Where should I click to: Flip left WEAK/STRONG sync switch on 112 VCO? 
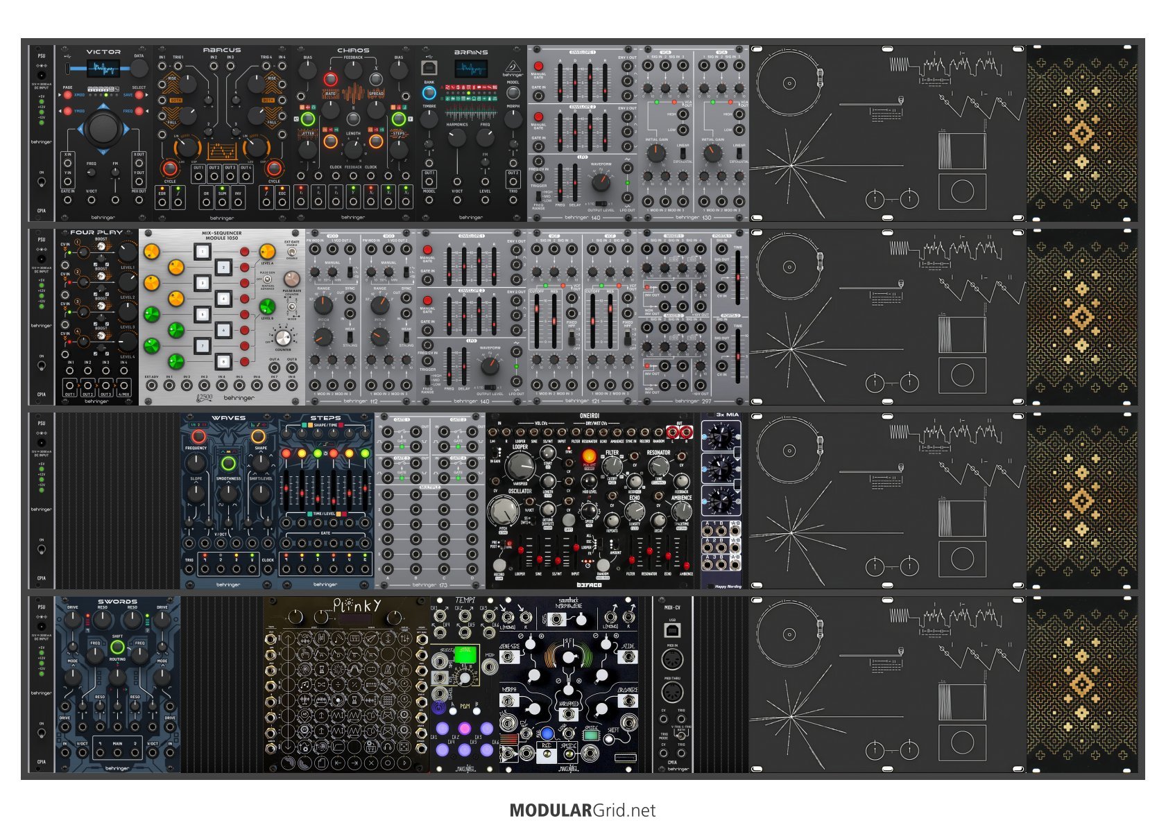(x=350, y=337)
